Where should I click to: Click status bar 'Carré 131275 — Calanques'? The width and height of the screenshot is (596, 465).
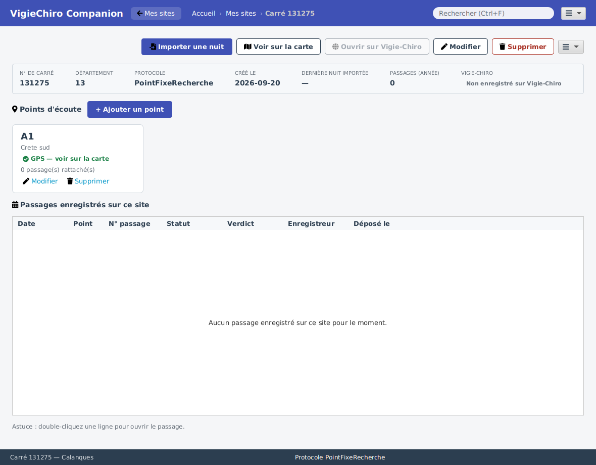(52, 457)
